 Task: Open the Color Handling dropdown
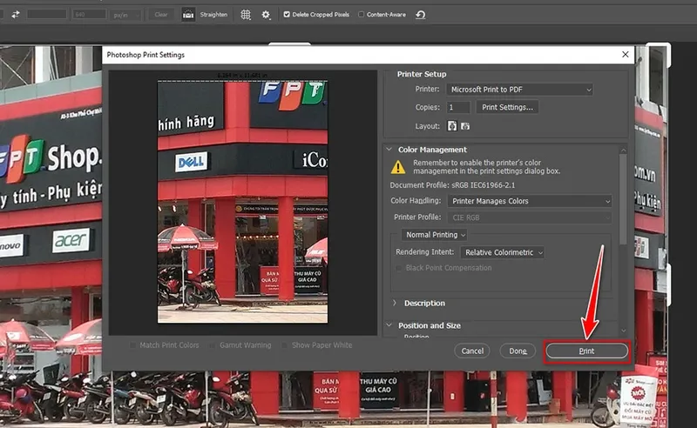(x=531, y=201)
